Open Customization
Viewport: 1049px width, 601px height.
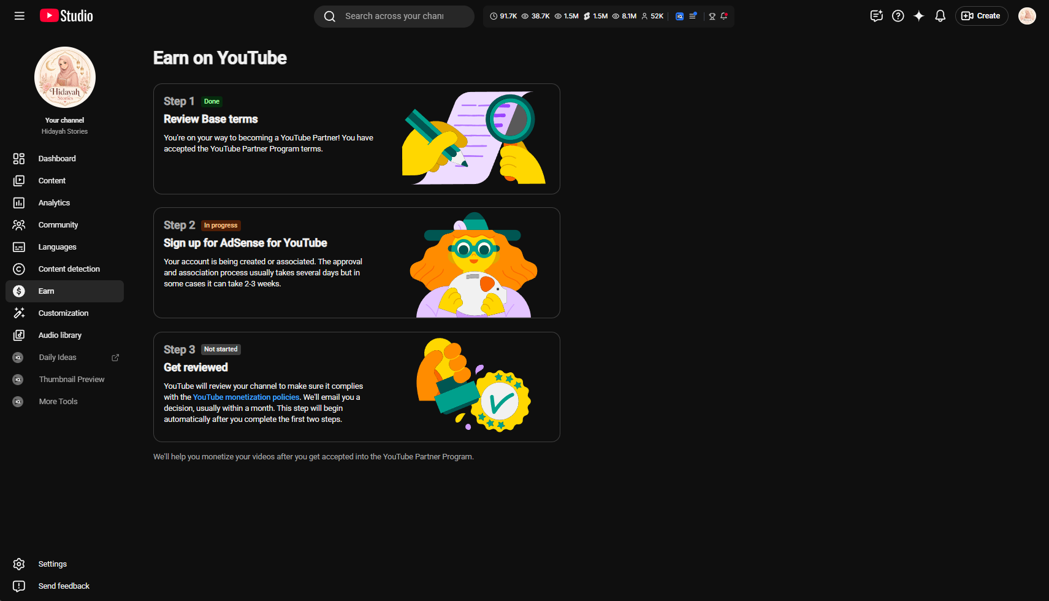tap(64, 313)
